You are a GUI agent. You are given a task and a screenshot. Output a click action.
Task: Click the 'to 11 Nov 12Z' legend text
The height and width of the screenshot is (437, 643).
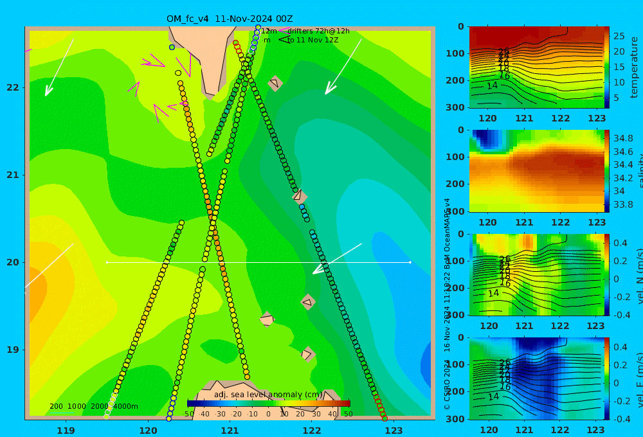pos(312,40)
